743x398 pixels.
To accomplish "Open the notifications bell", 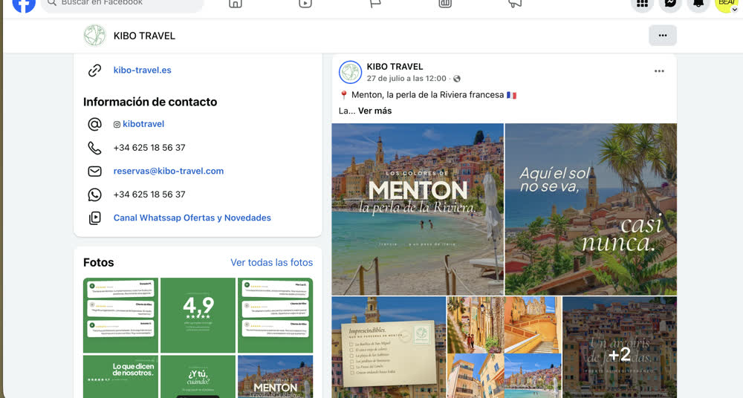I will [698, 4].
